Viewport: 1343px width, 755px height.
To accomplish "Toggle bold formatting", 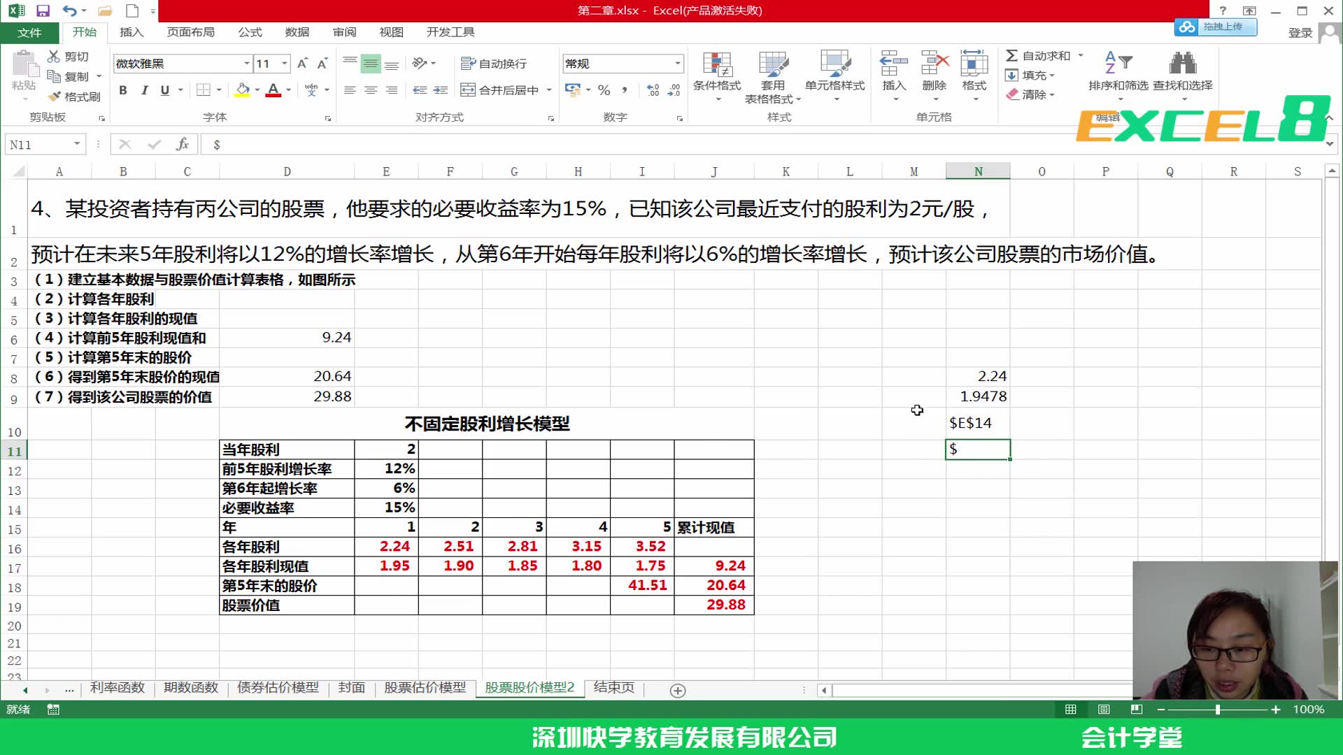I will tap(122, 90).
